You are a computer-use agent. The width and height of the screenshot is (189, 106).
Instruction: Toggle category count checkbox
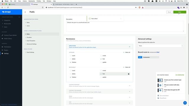[x=70, y=56]
